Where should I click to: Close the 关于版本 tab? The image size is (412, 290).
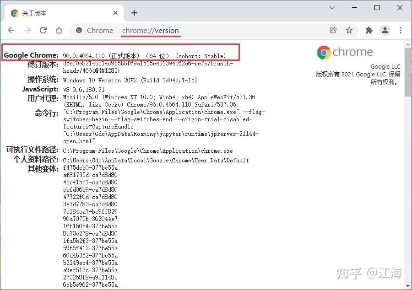(116, 13)
